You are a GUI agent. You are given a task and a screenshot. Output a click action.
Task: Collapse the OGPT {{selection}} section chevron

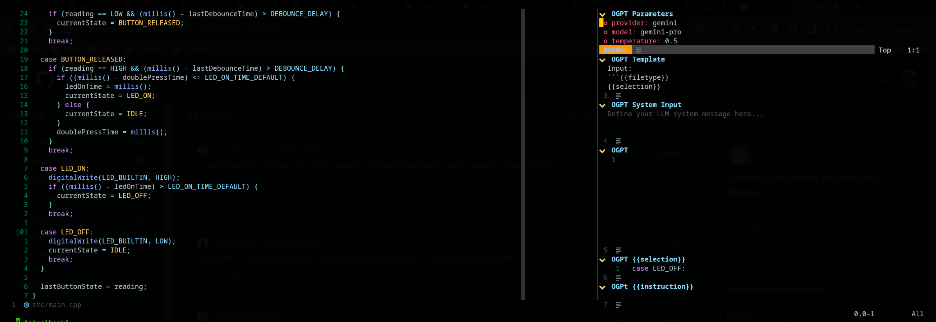point(602,260)
